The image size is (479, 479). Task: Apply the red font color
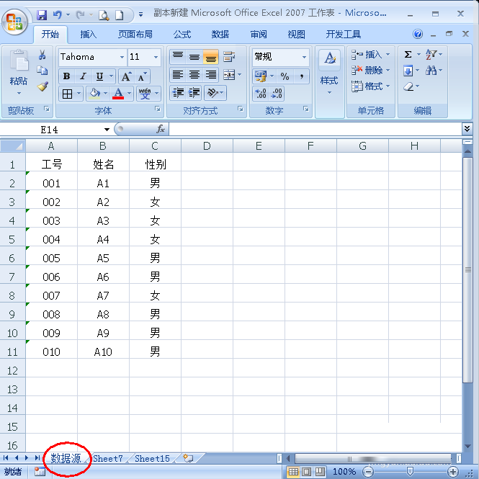click(x=118, y=93)
